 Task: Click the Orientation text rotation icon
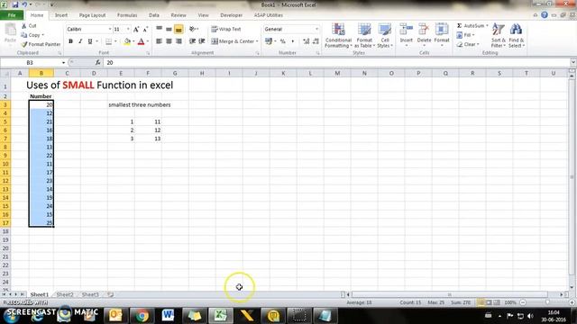[193, 29]
